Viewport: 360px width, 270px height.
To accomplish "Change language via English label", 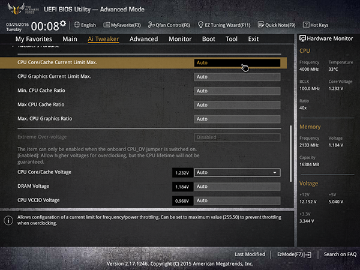I will click(88, 25).
